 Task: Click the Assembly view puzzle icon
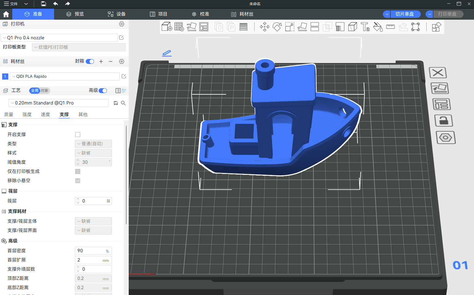(436, 27)
